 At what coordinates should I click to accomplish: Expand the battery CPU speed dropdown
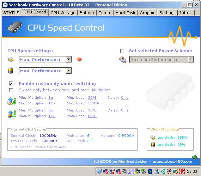pyautogui.click(x=69, y=71)
